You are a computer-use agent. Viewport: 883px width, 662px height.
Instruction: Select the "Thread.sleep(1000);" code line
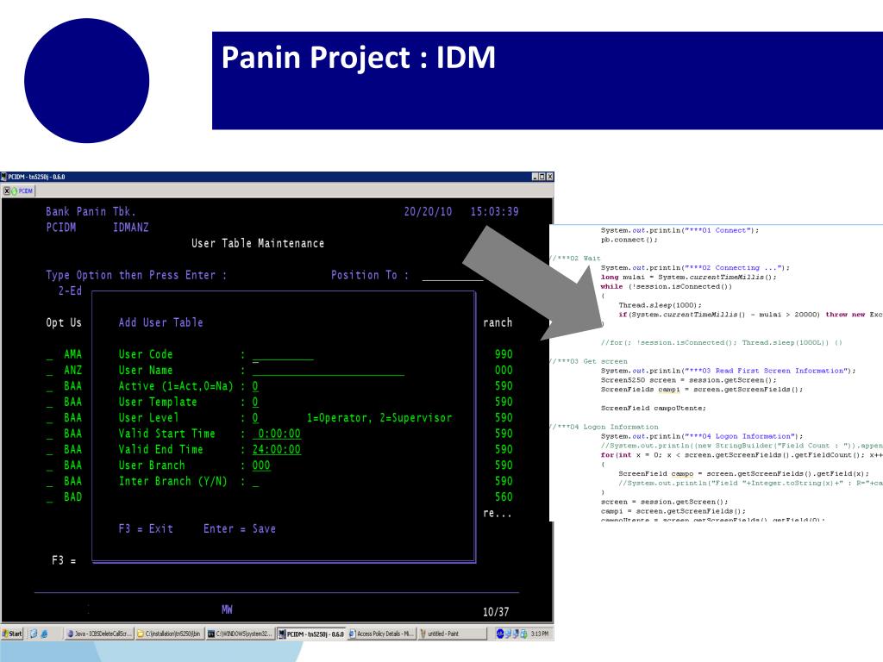pos(660,305)
